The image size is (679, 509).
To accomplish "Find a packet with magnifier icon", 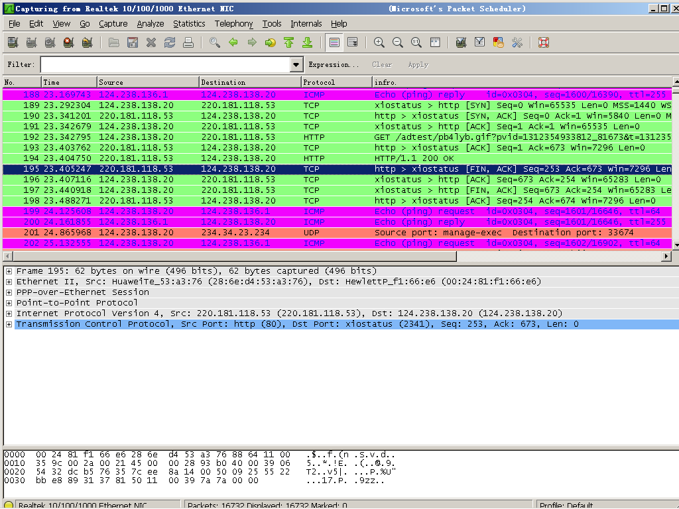I will click(x=215, y=42).
